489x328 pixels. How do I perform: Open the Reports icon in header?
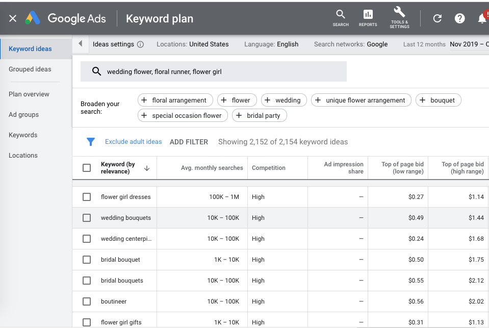pos(368,15)
